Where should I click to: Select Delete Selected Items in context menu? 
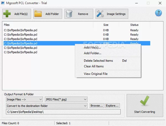click(x=98, y=61)
